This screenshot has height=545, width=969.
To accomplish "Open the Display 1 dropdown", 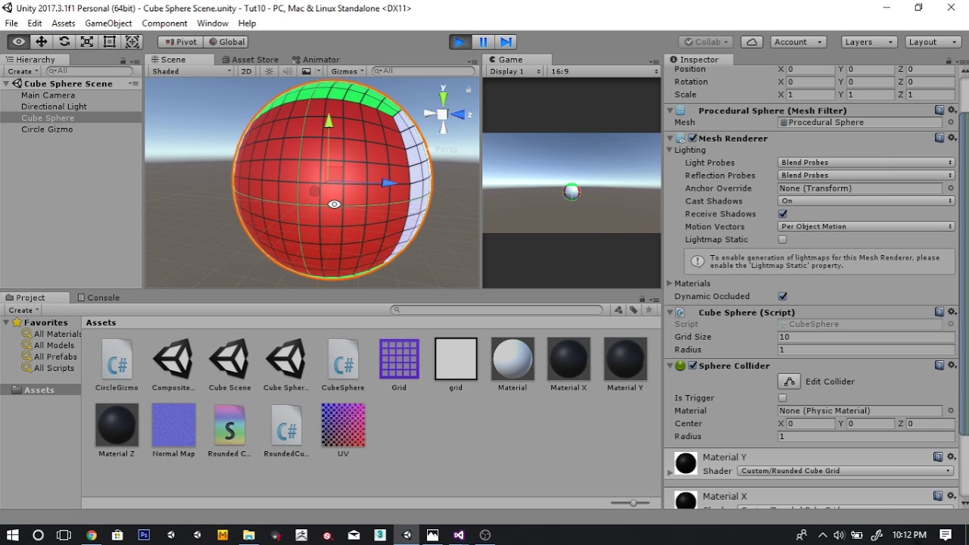I will coord(515,71).
